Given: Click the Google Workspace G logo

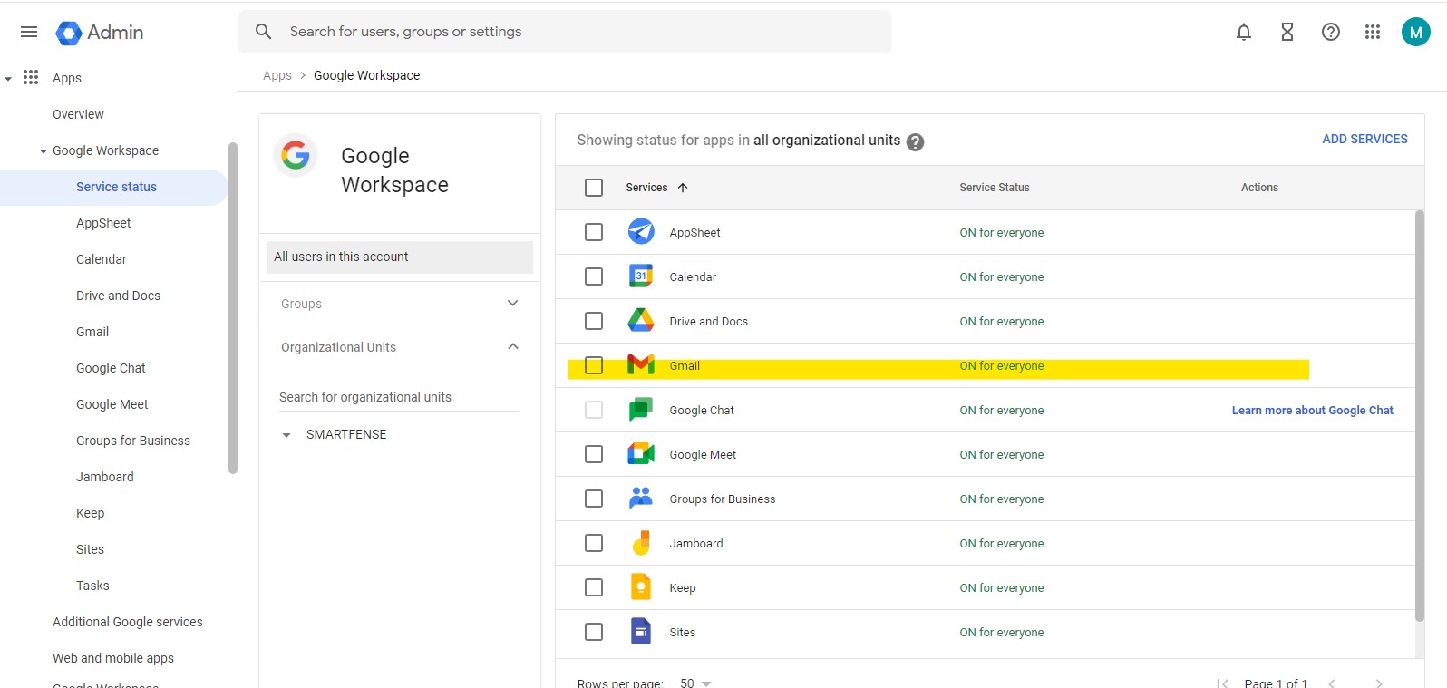Looking at the screenshot, I should [296, 155].
